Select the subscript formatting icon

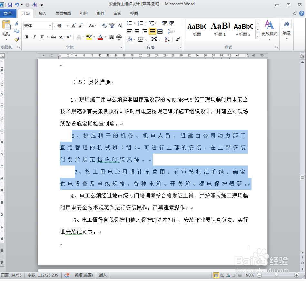[x=61, y=37]
